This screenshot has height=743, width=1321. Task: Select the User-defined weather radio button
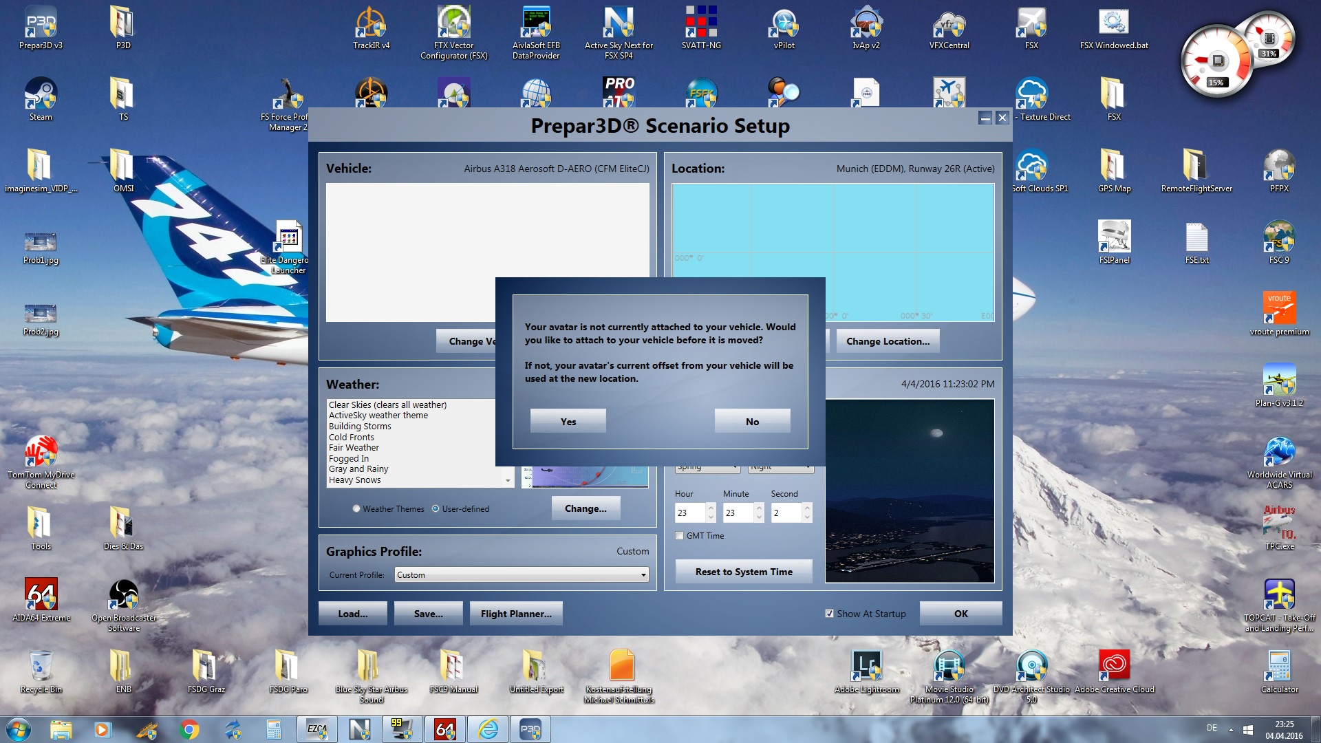[x=436, y=509]
